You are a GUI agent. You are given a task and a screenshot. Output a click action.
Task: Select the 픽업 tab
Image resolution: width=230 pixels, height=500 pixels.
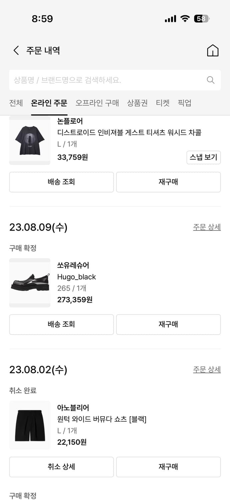click(183, 103)
